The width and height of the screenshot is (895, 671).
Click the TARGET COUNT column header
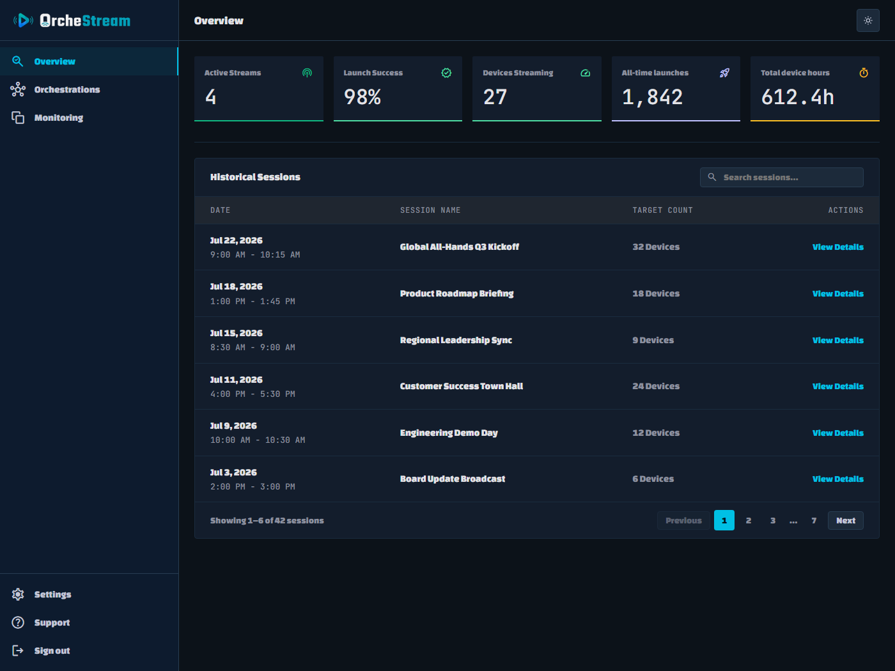[x=662, y=210]
